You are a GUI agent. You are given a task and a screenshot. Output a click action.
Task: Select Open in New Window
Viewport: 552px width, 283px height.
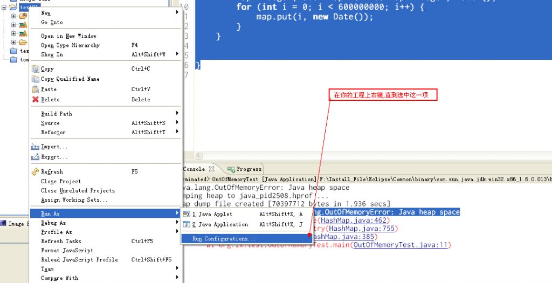click(x=106, y=36)
